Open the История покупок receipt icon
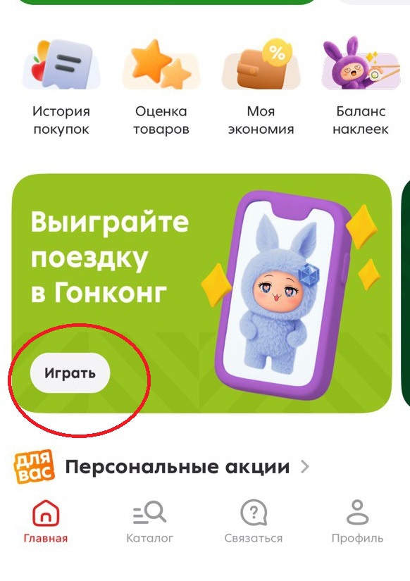The height and width of the screenshot is (581, 410). pyautogui.click(x=61, y=65)
